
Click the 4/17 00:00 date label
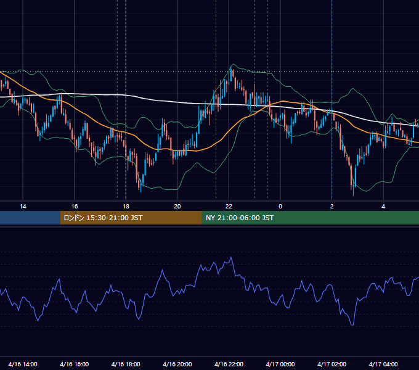280,364
